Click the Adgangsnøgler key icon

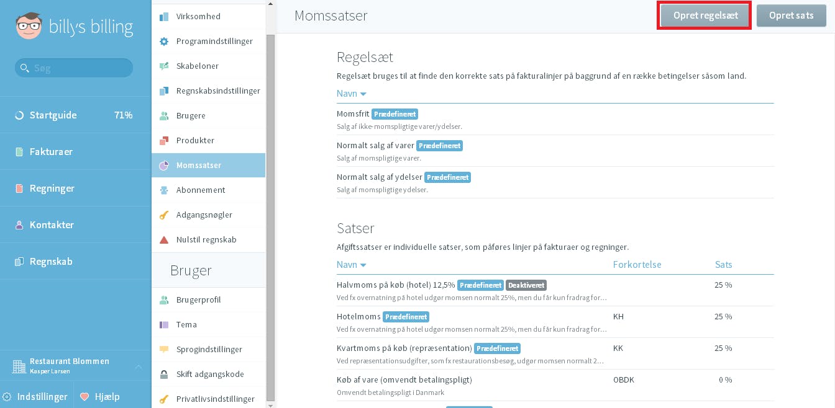[164, 215]
